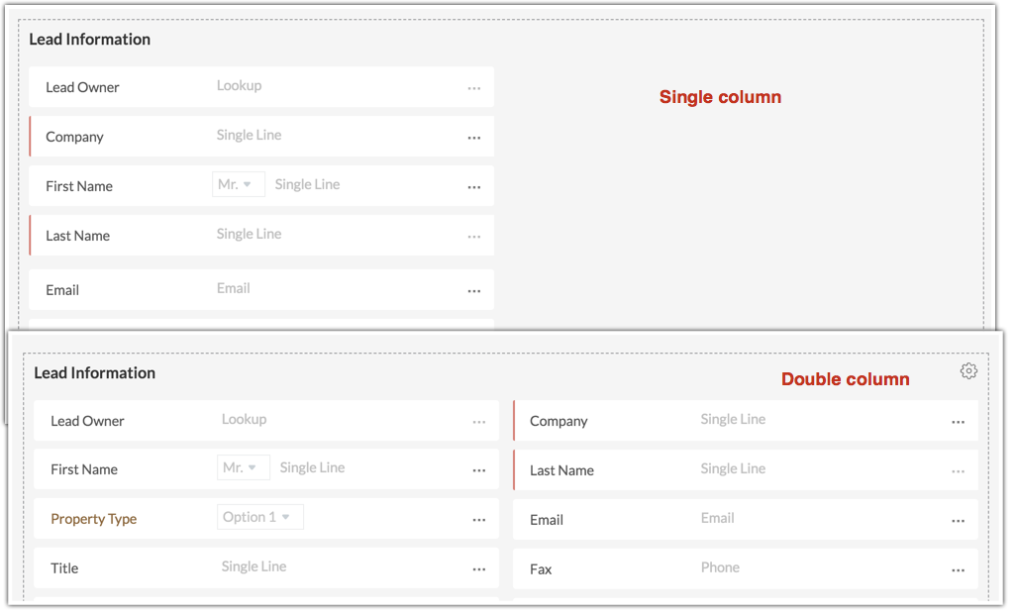
Task: Select the Last Name label in single column layout
Action: tap(78, 236)
